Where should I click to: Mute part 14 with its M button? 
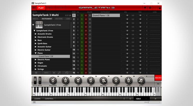(86, 65)
